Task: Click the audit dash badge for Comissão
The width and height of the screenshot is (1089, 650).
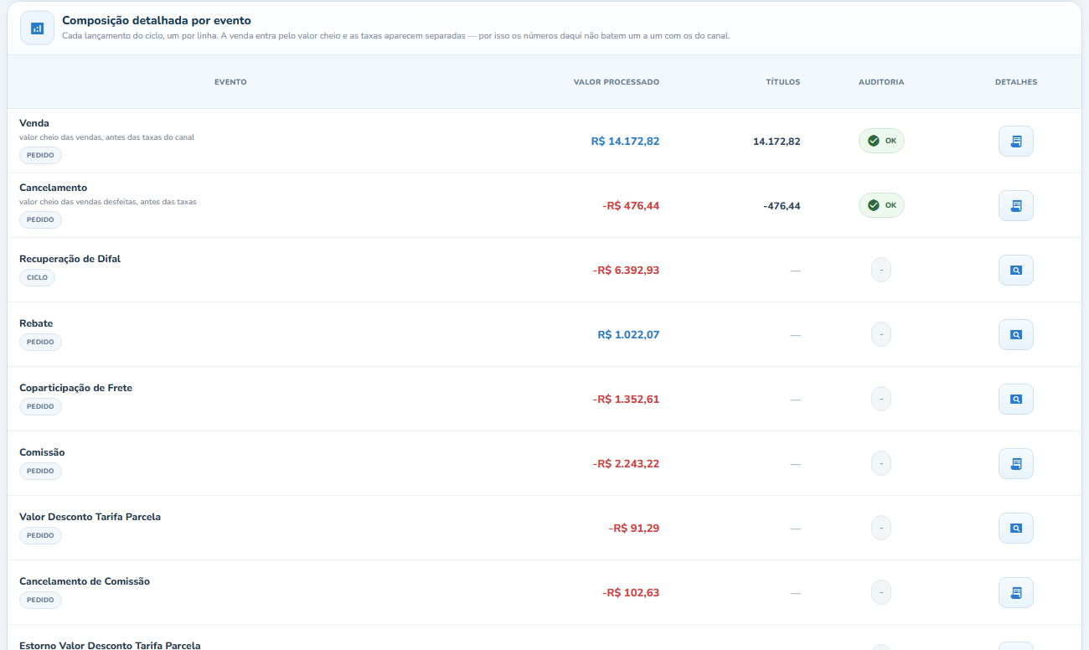Action: [x=881, y=463]
